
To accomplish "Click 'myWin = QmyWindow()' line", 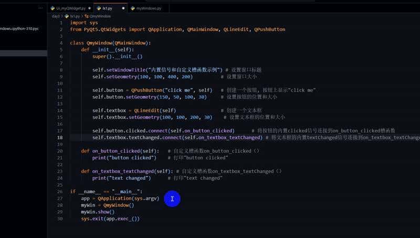I will 108,205.
